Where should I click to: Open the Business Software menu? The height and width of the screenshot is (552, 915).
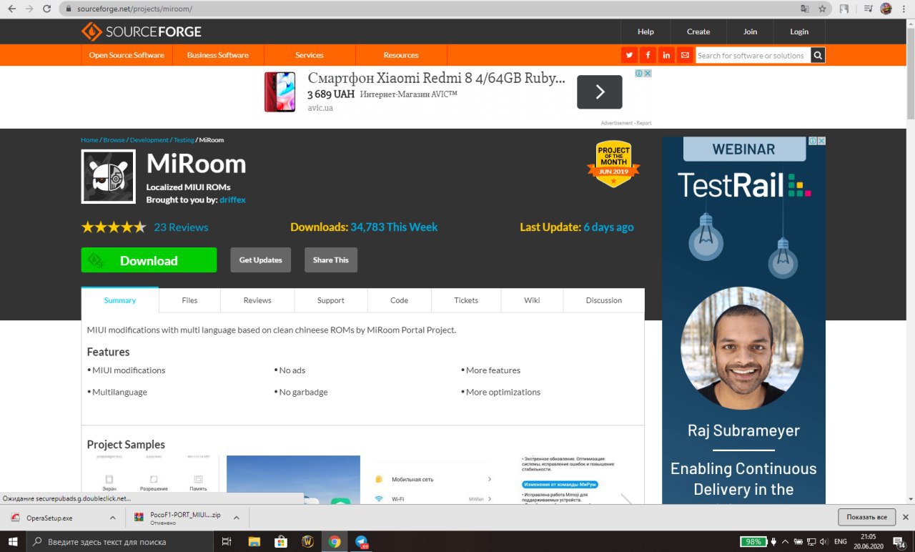(x=218, y=55)
